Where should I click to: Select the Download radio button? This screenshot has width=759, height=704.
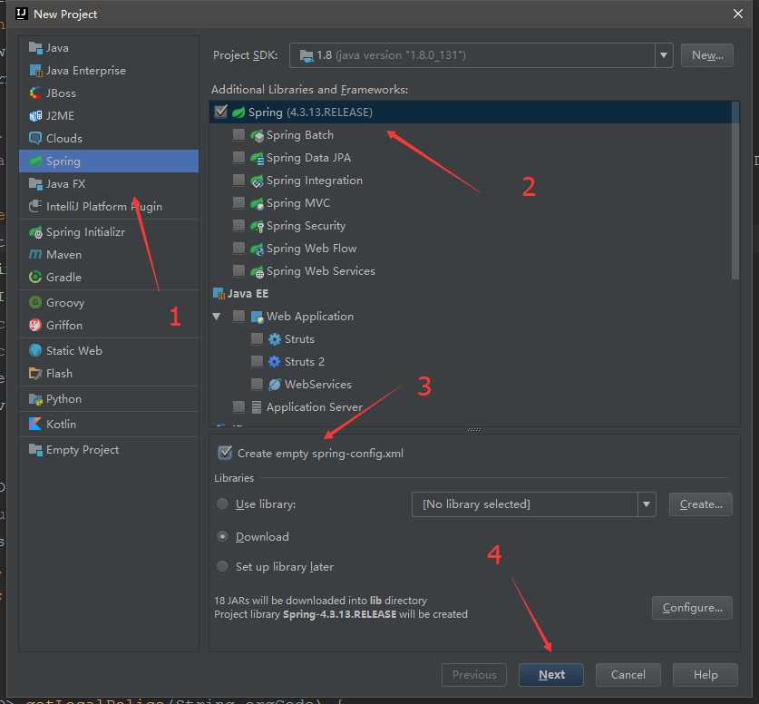[222, 536]
